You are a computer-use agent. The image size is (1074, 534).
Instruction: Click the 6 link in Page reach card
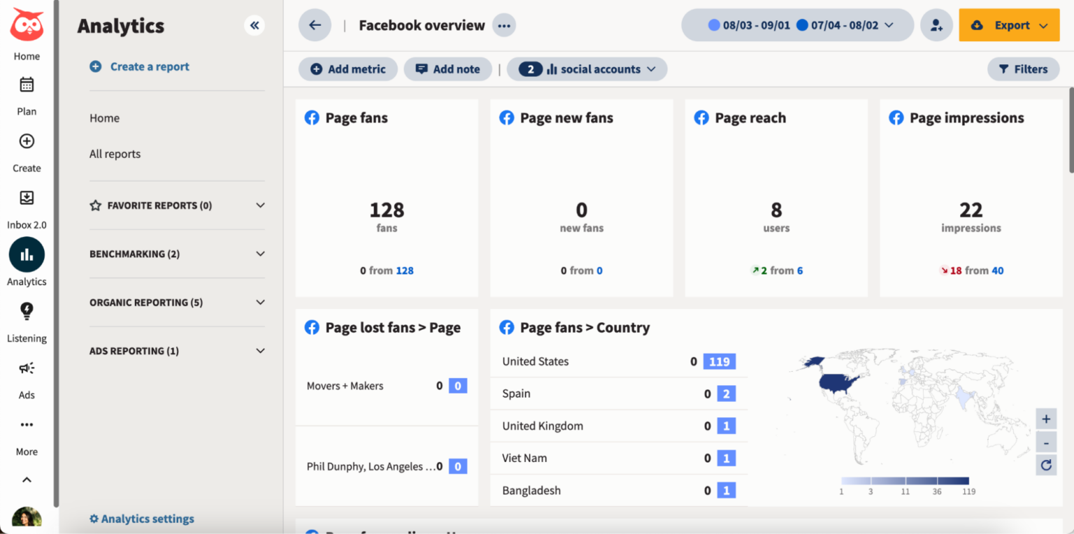800,270
